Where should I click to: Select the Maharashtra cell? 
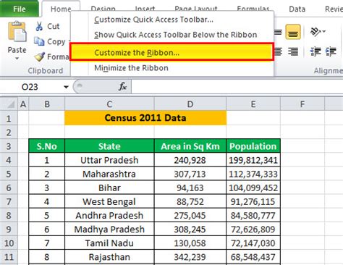109,174
